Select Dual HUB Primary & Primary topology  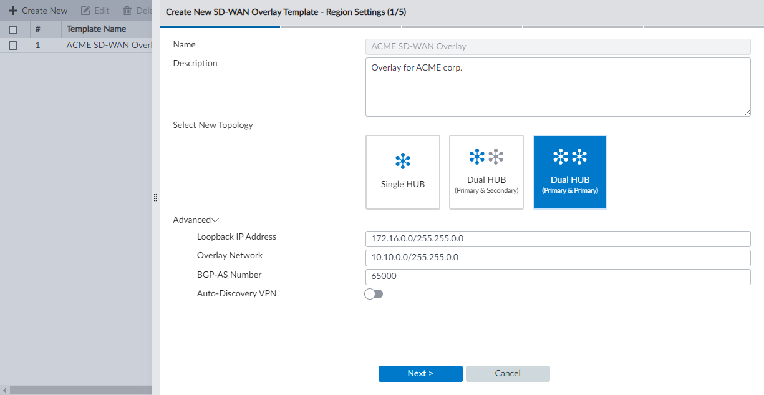tap(569, 172)
